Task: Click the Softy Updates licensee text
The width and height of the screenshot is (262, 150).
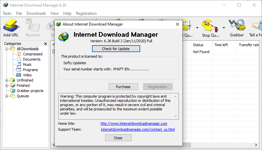Action: (x=75, y=63)
